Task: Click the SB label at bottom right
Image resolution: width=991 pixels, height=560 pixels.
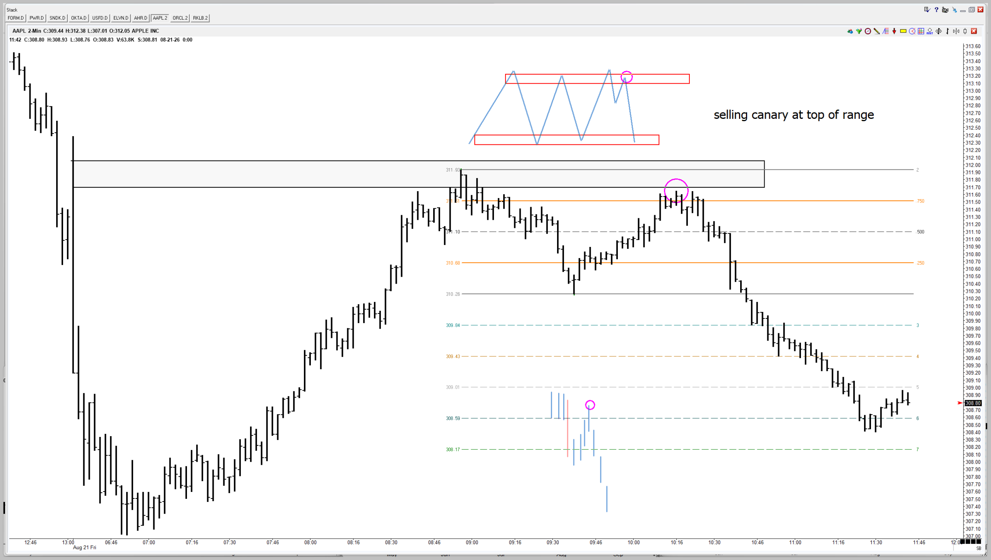Action: 979,548
